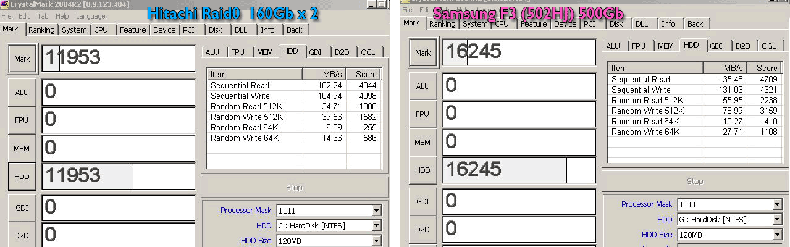Image resolution: width=790 pixels, height=247 pixels.
Task: Expand the Processor Mask dropdown in left window
Action: point(376,211)
